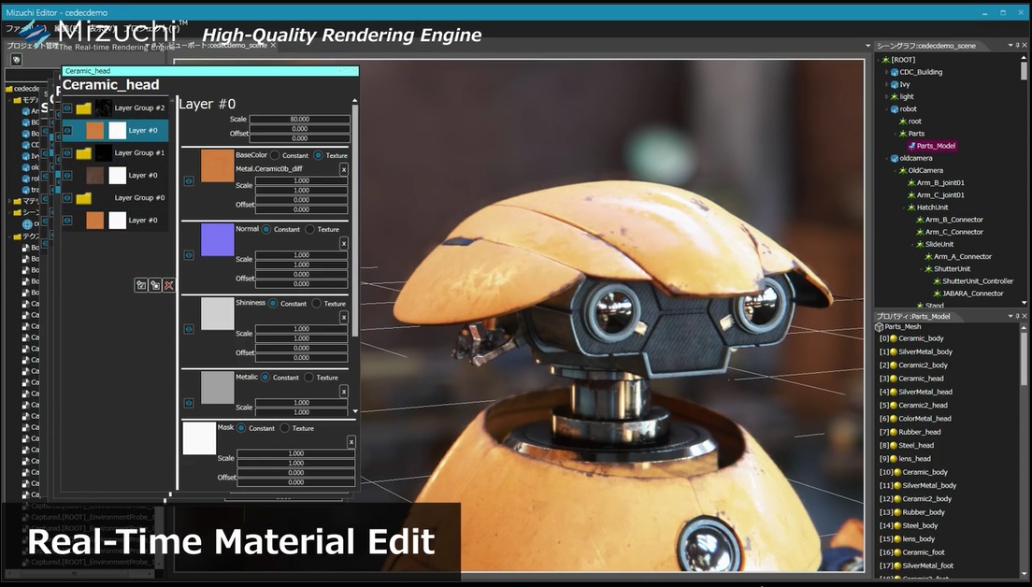1032x587 pixels.
Task: Collapse the robot tree node
Action: (x=886, y=109)
